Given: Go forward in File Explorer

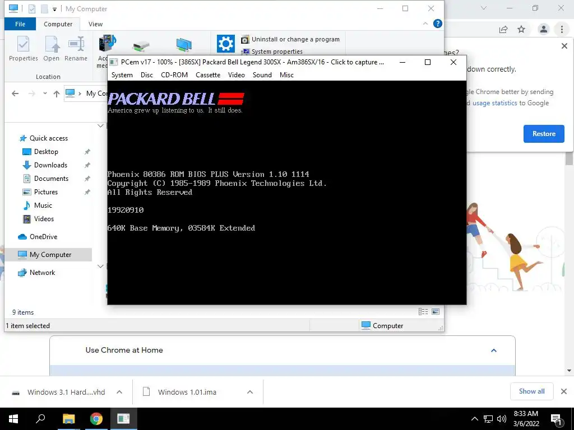Looking at the screenshot, I should click(32, 94).
